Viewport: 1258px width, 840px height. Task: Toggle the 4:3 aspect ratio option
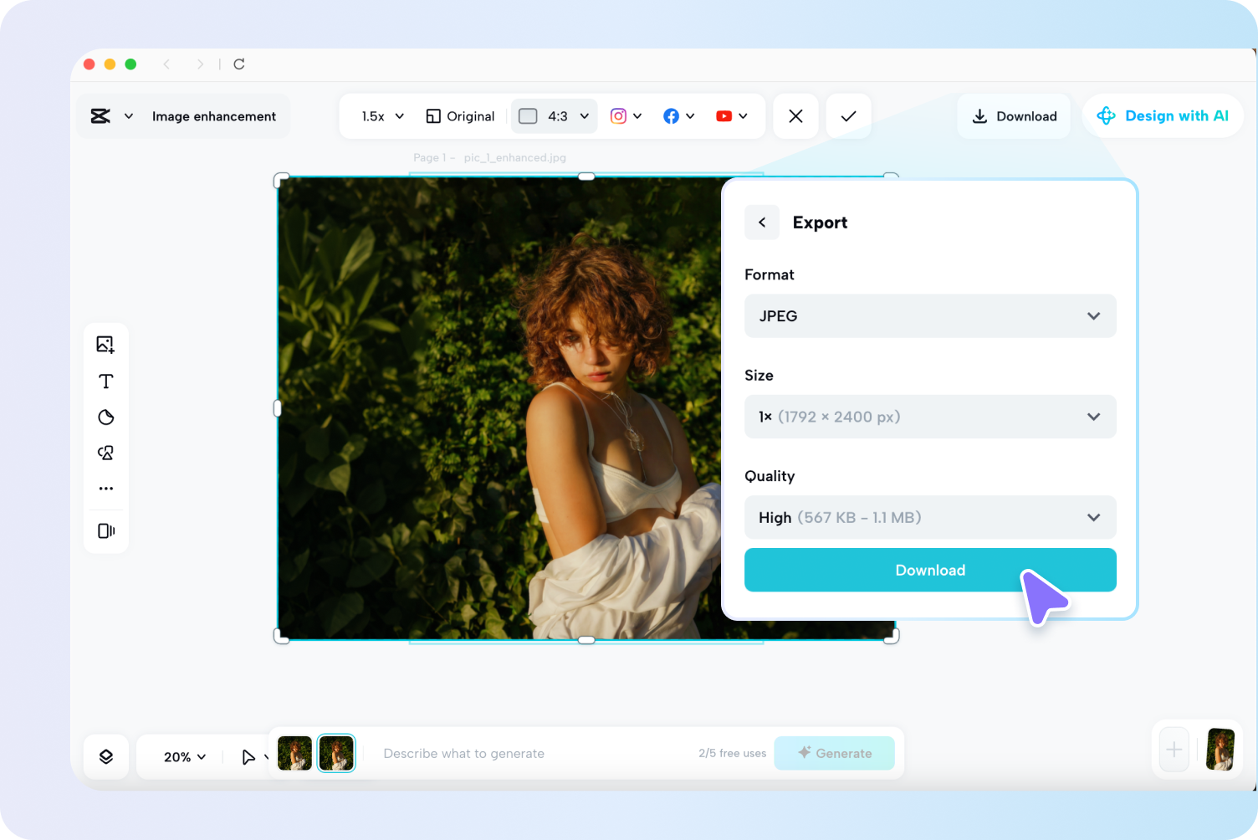pyautogui.click(x=554, y=115)
